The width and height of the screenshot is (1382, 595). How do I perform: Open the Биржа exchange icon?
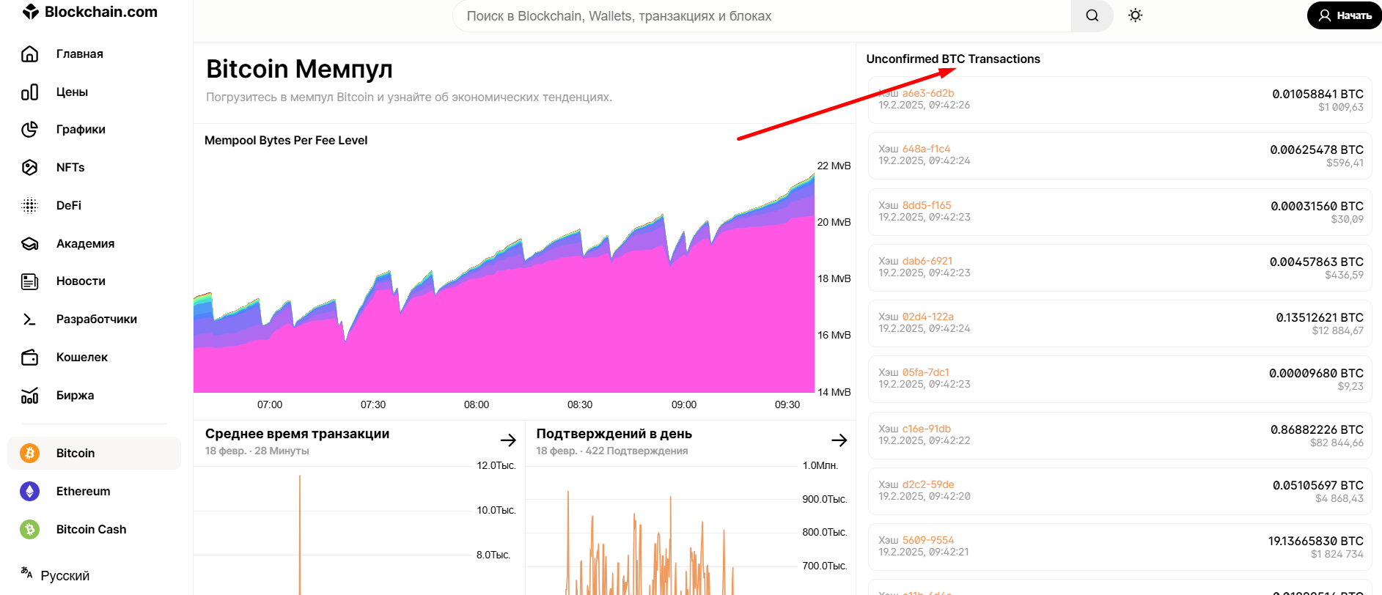click(30, 395)
